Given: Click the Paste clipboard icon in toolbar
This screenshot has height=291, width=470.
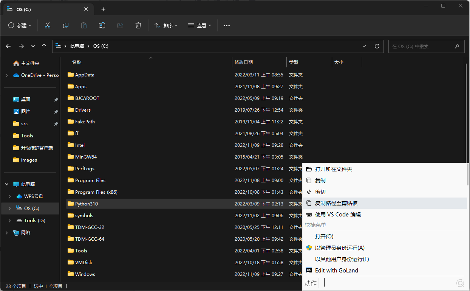Looking at the screenshot, I should 84,25.
